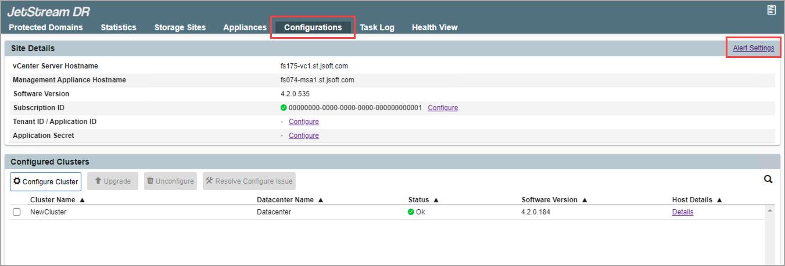The height and width of the screenshot is (266, 785).
Task: Switch to Health View tab
Action: click(435, 27)
